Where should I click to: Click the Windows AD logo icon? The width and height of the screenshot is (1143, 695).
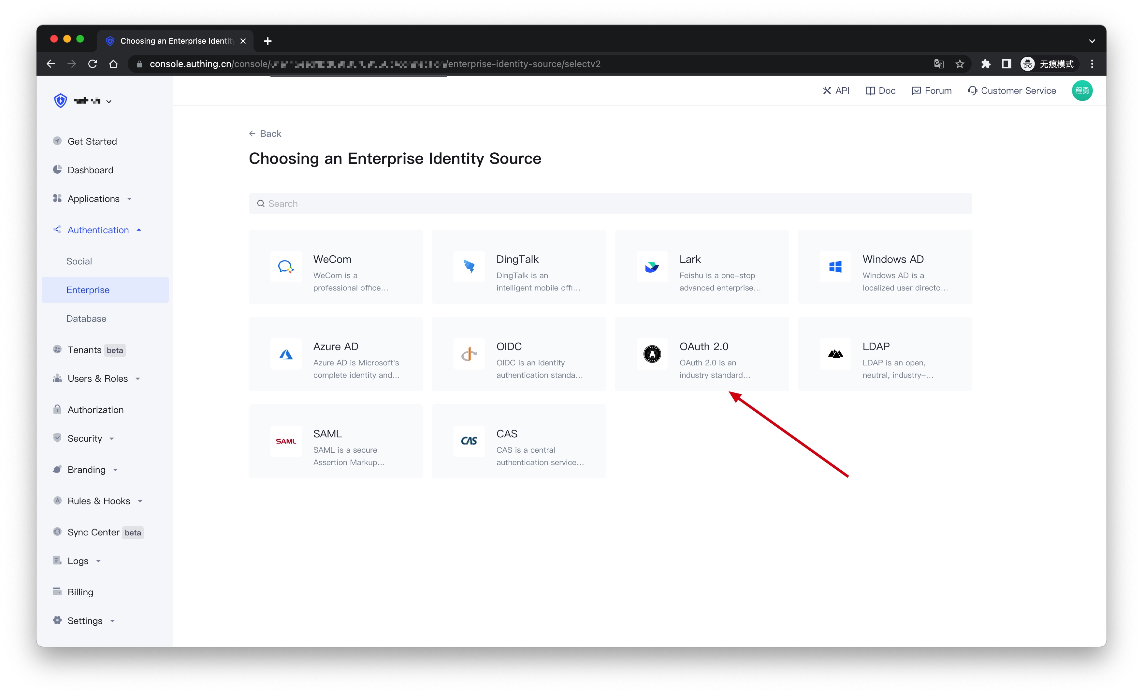(x=835, y=267)
